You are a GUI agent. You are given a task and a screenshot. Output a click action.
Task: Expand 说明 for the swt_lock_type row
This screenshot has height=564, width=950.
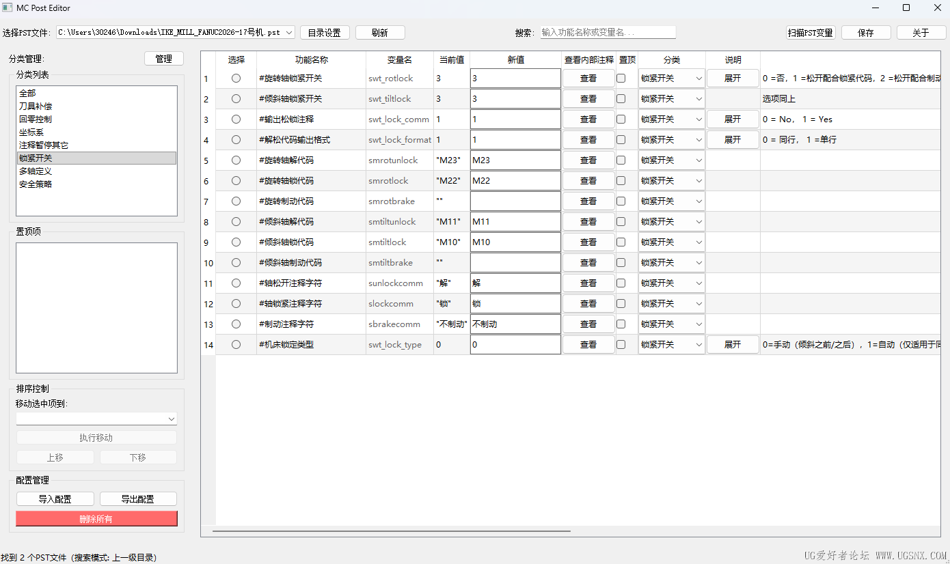pos(733,345)
